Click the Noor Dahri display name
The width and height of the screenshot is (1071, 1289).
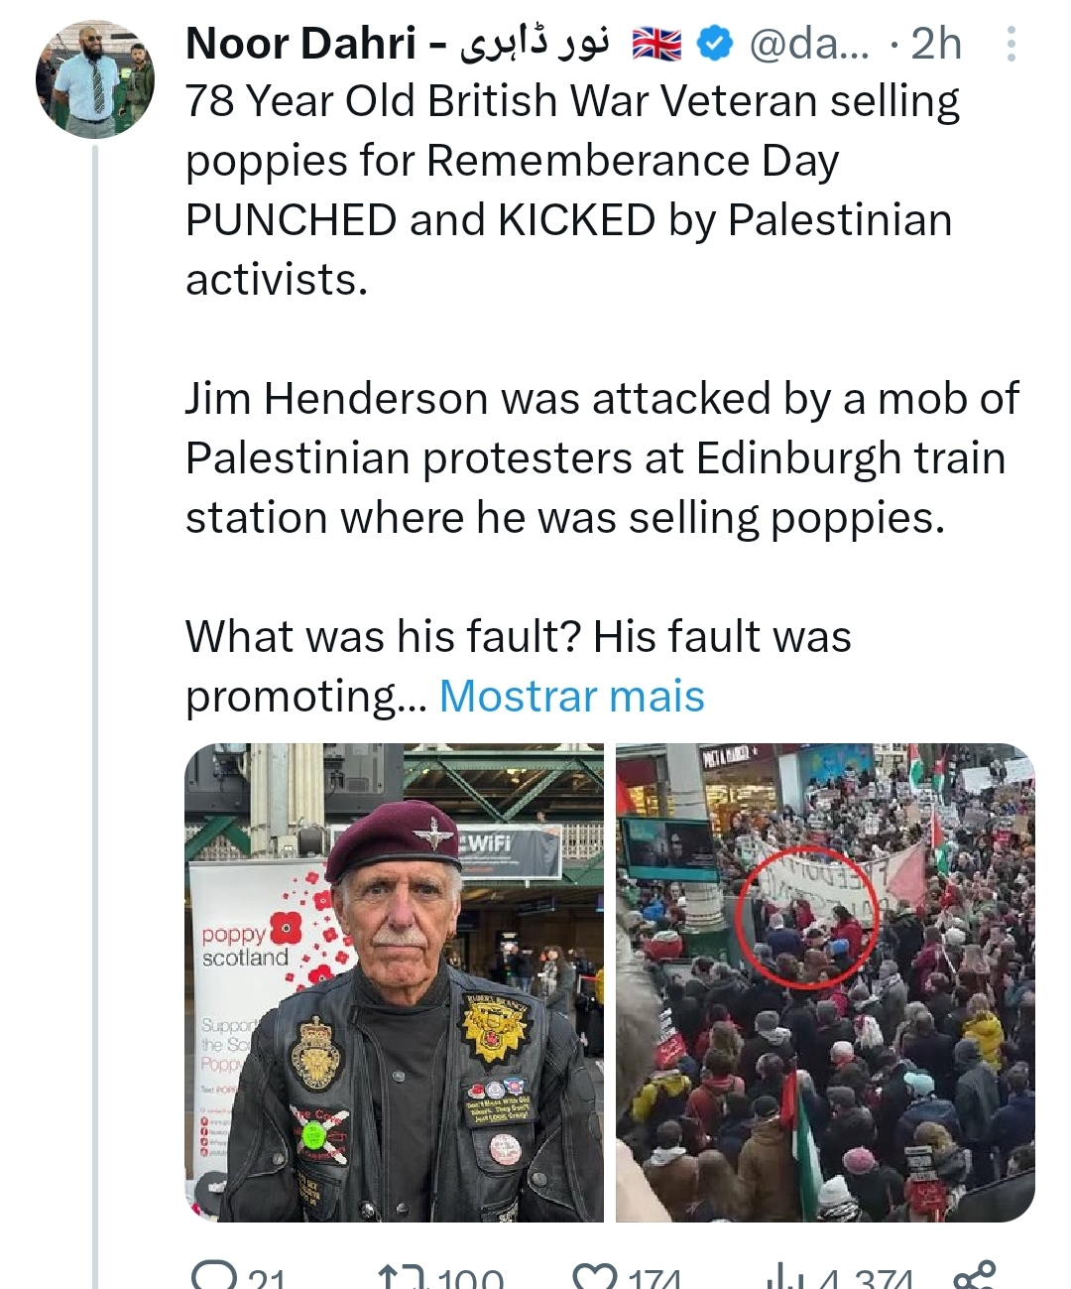click(x=300, y=44)
